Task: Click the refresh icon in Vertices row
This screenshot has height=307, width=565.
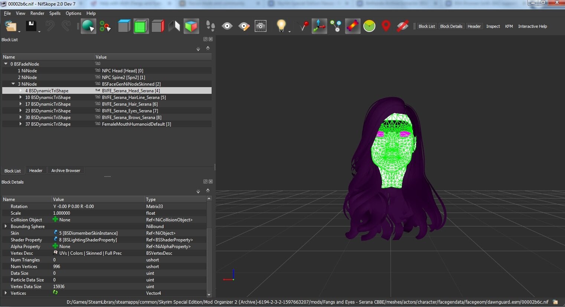Action: (55, 293)
